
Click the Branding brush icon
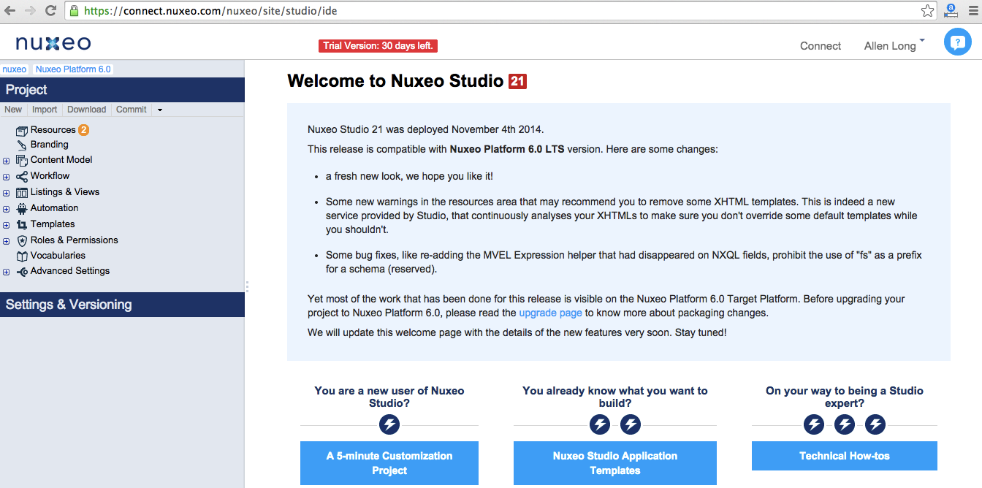point(22,145)
